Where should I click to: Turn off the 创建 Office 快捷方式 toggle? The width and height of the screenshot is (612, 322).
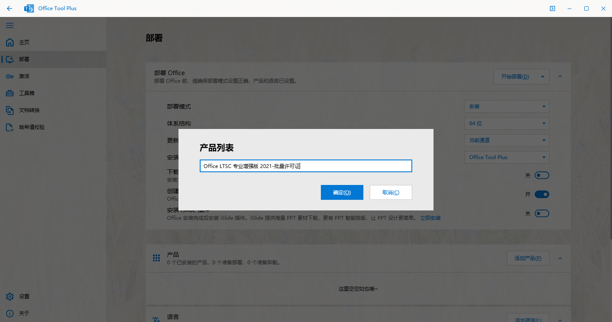(x=542, y=194)
